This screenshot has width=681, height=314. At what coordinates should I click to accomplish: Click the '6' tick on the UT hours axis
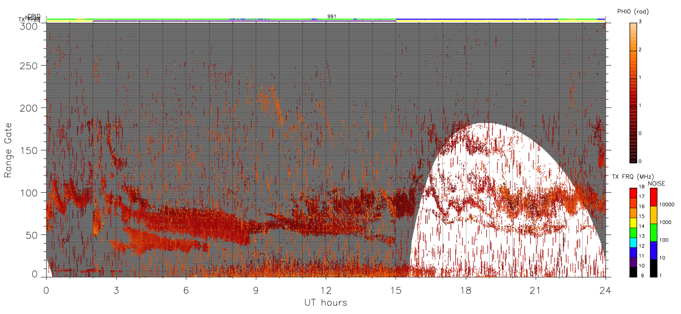click(x=186, y=290)
